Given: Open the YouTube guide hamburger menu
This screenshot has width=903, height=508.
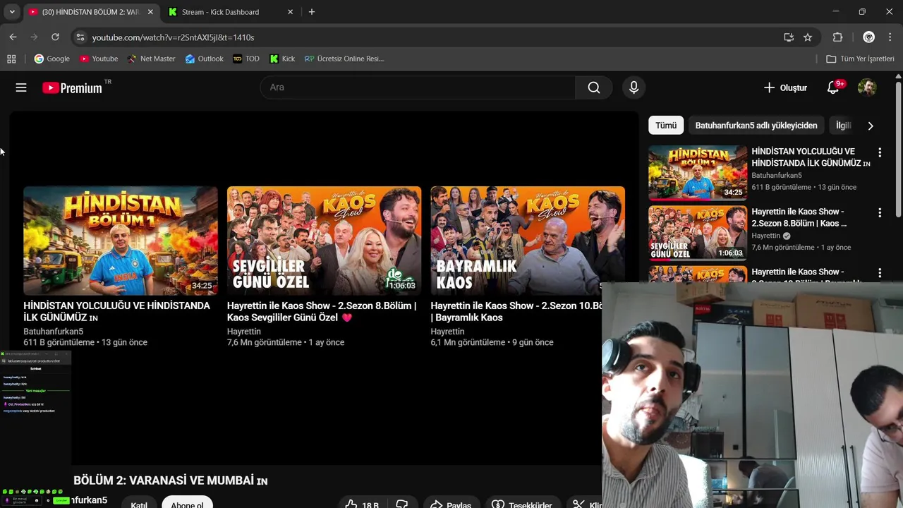Looking at the screenshot, I should point(21,87).
